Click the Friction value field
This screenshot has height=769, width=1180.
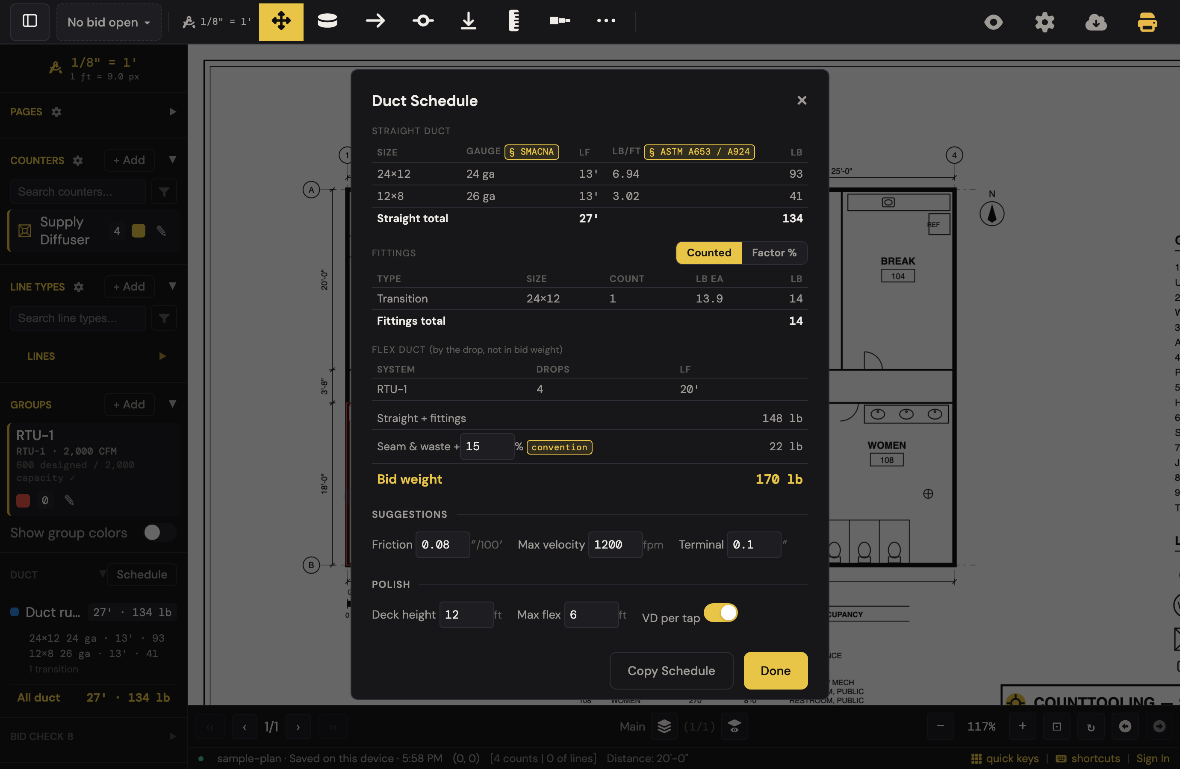pyautogui.click(x=442, y=545)
